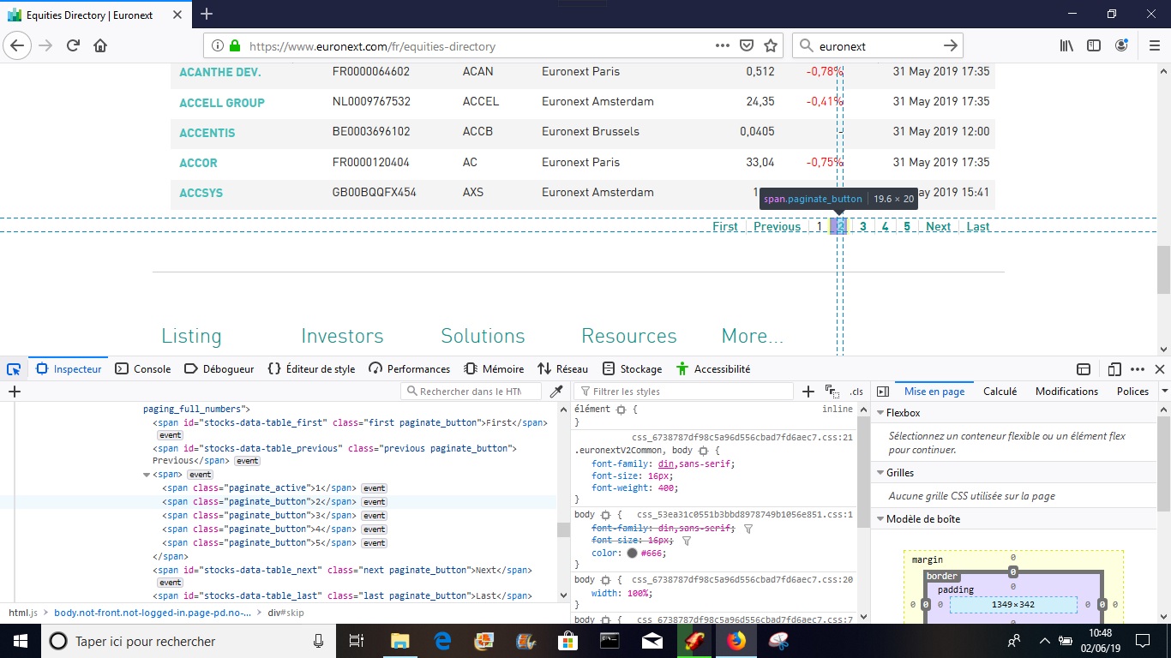Image resolution: width=1171 pixels, height=658 pixels.
Task: Go to pagination page 3
Action: [x=863, y=227]
